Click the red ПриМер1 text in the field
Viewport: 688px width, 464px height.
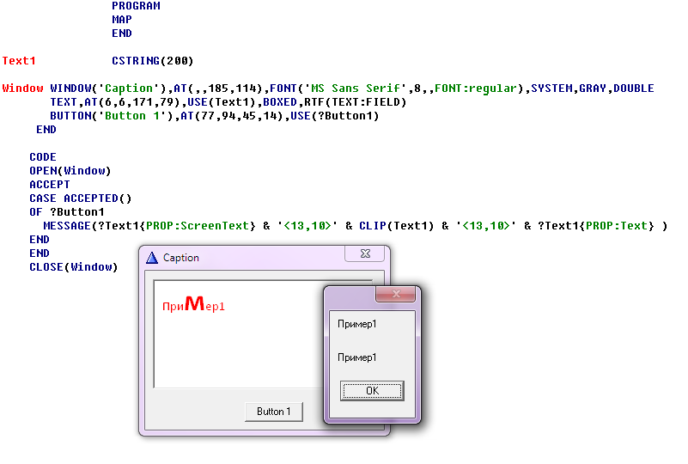click(193, 305)
